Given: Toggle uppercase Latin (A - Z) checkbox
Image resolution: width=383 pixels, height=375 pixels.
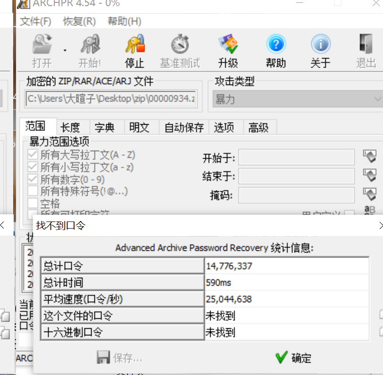Looking at the screenshot, I should coord(33,154).
